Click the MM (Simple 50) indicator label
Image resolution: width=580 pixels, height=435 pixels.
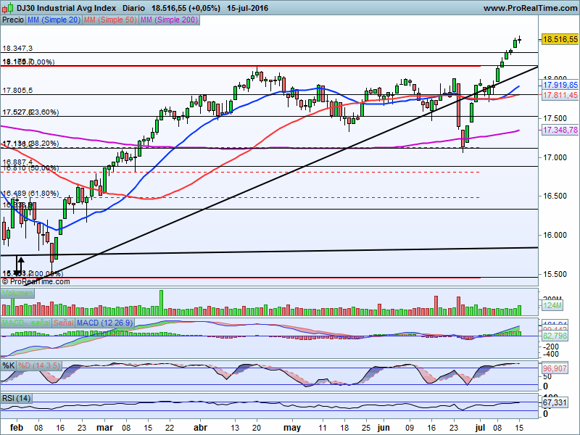(x=110, y=20)
